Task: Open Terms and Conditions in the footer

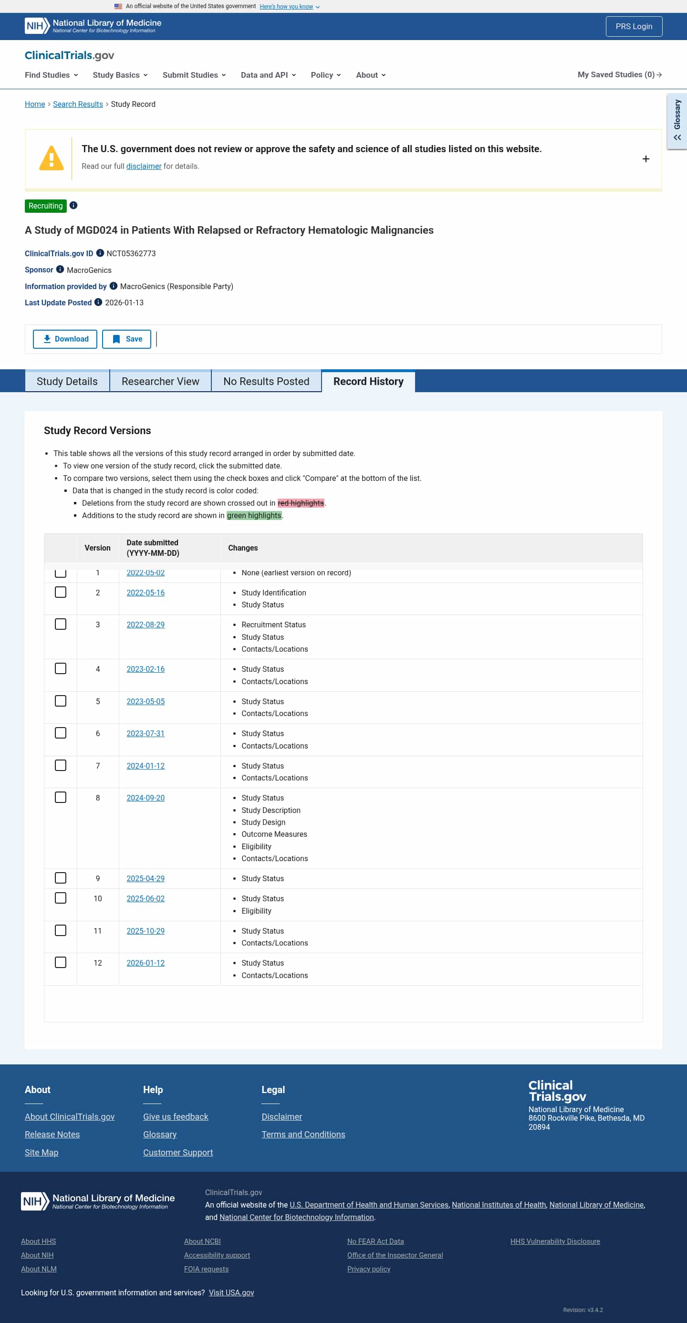Action: (x=303, y=1135)
